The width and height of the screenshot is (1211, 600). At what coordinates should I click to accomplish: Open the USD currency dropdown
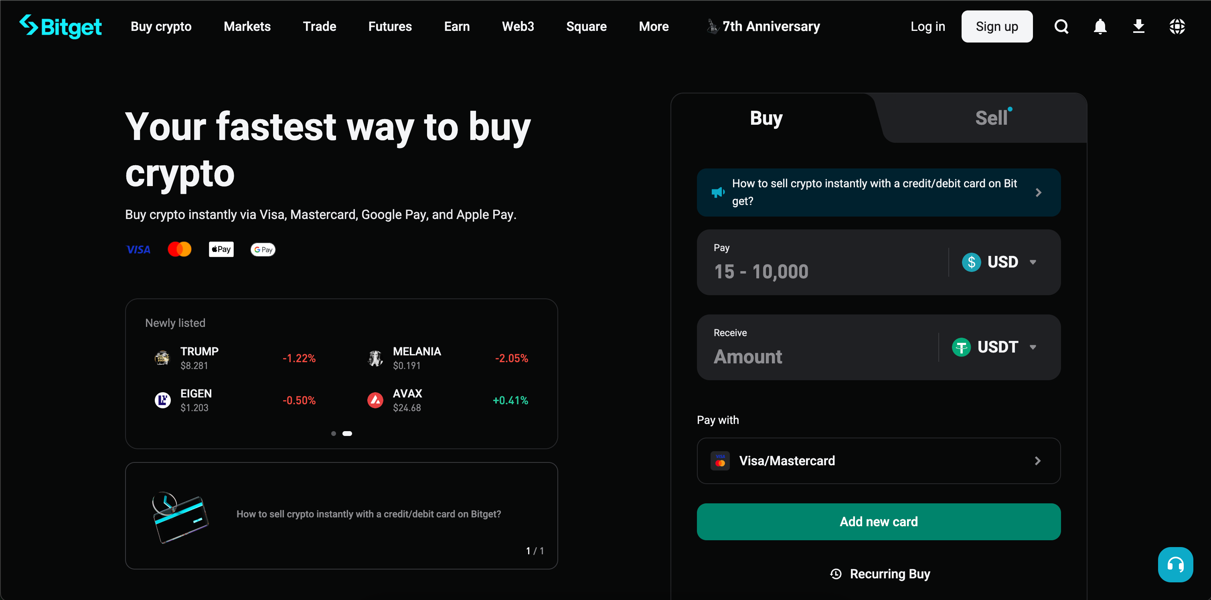pyautogui.click(x=999, y=262)
